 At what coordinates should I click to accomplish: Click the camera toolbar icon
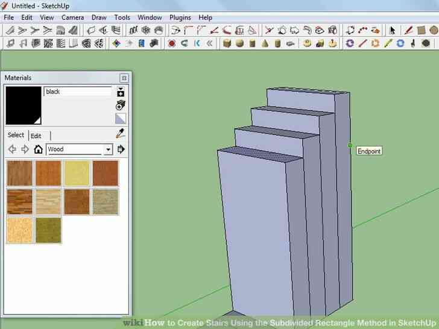pos(154,43)
